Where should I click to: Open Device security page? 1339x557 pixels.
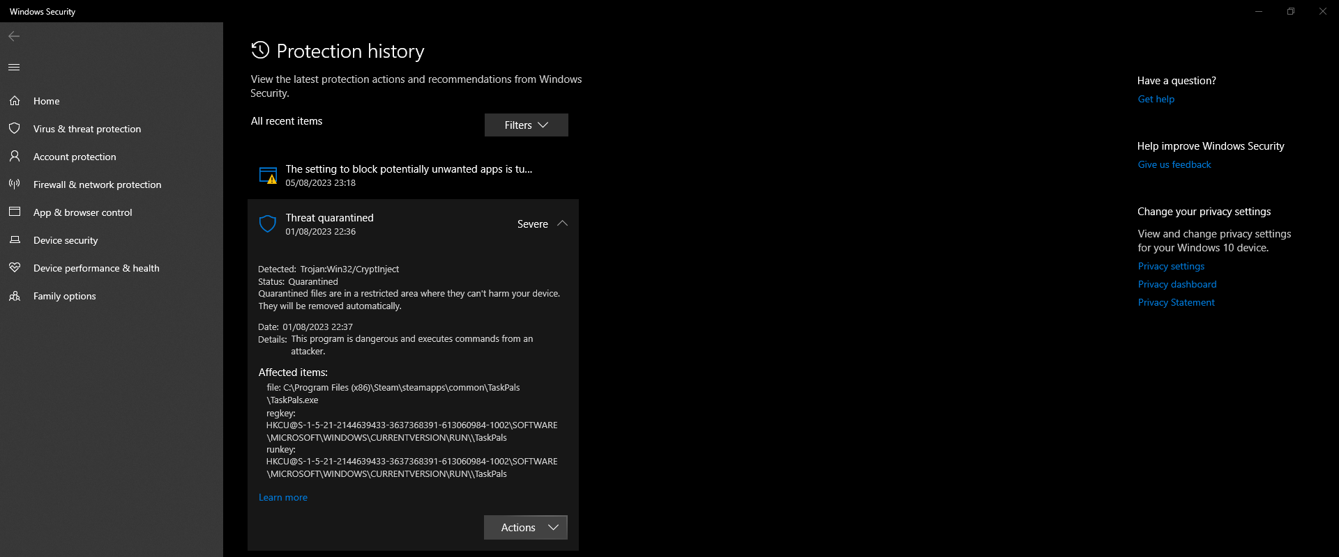coord(112,240)
